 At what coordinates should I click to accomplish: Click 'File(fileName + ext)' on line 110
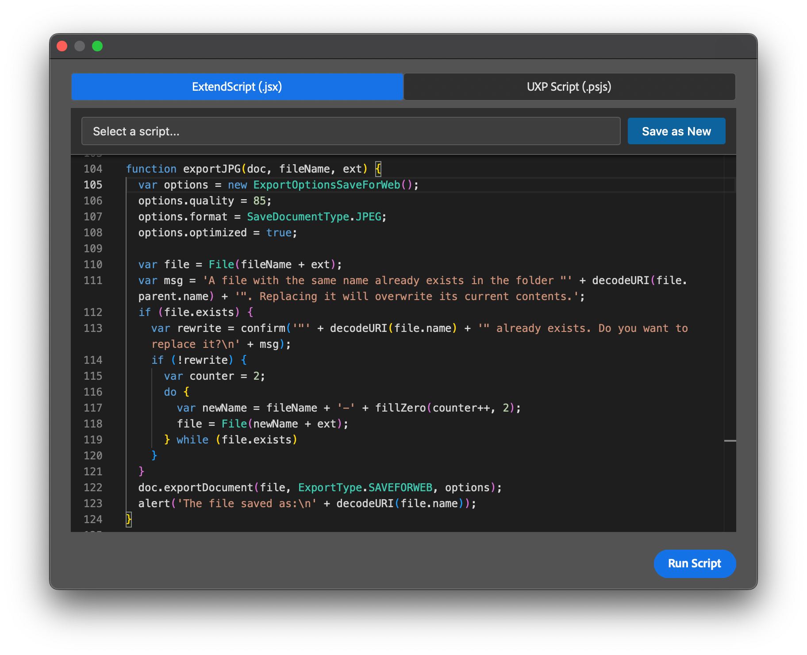pos(272,264)
